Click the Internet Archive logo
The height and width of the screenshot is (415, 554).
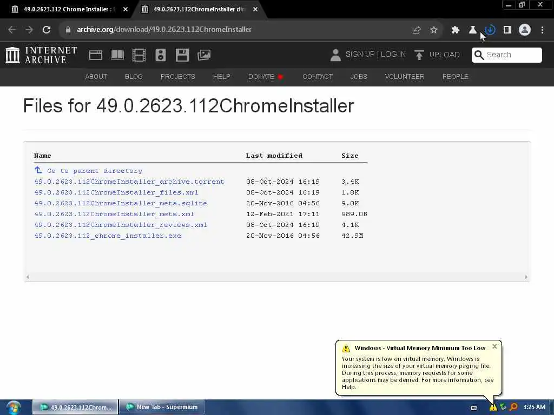point(41,55)
